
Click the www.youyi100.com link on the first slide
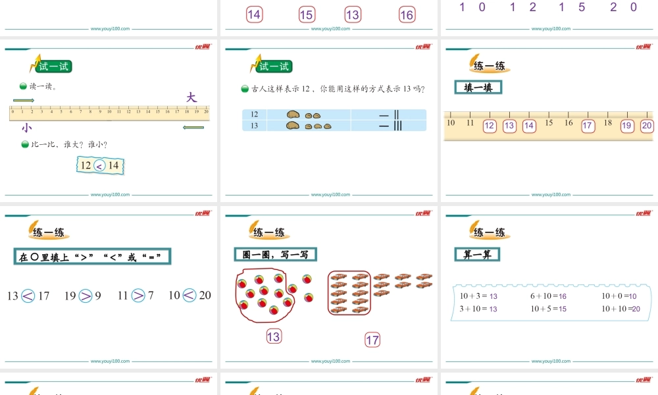click(x=110, y=29)
